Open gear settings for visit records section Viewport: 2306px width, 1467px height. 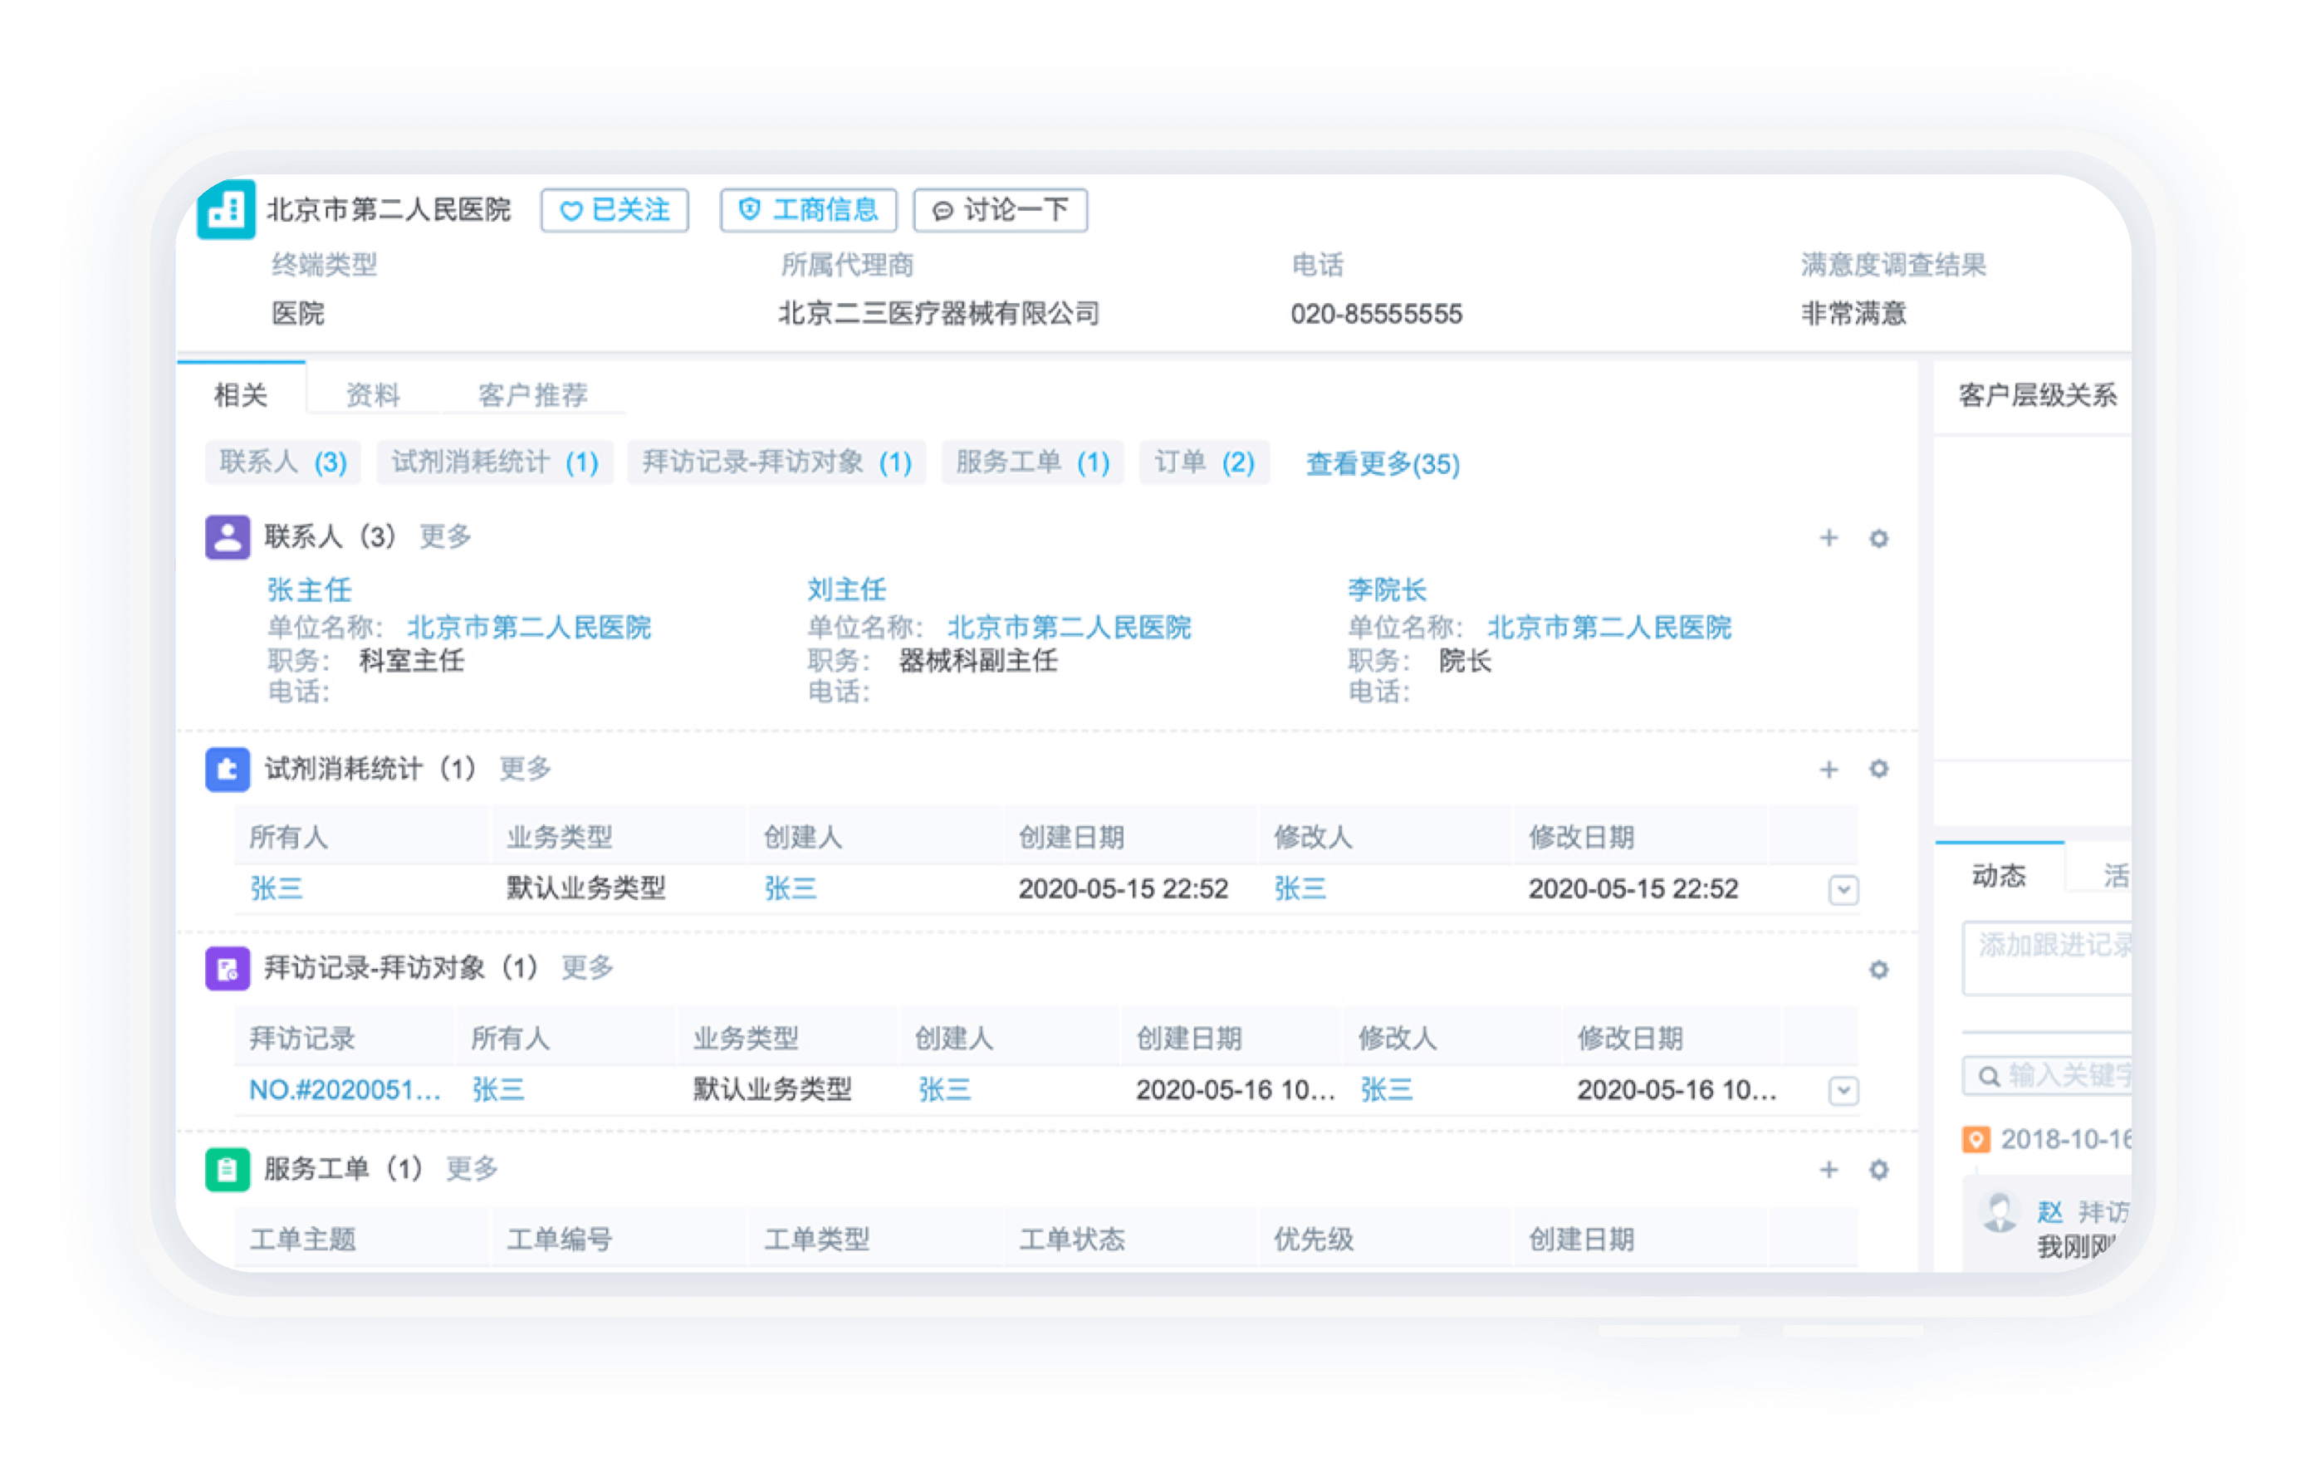[1878, 970]
